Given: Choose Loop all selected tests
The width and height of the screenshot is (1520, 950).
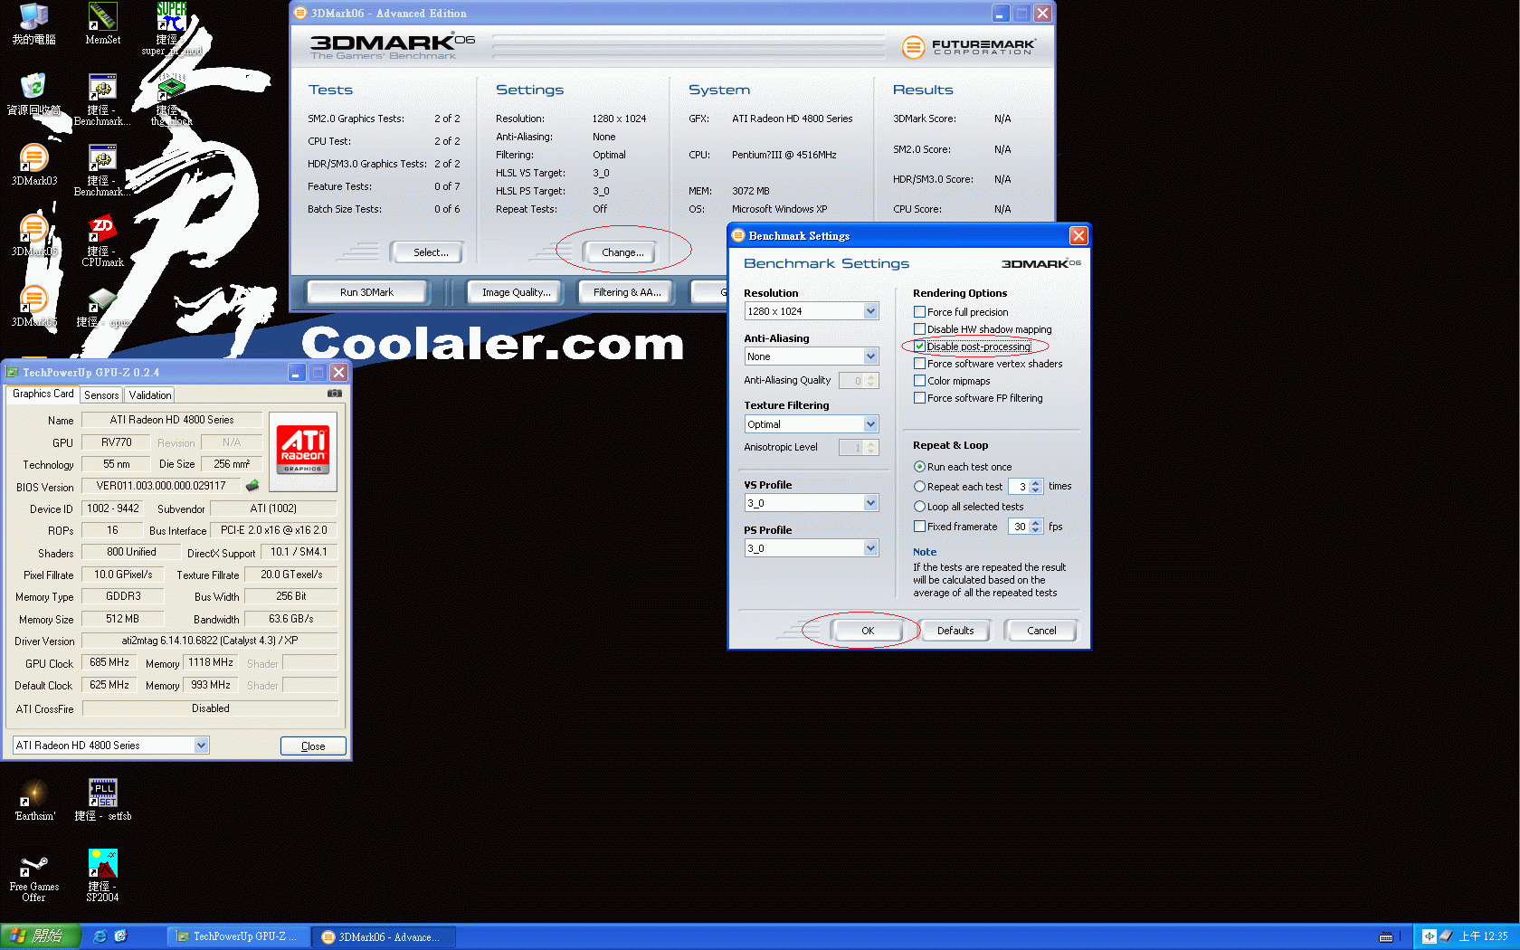Looking at the screenshot, I should click(x=919, y=507).
